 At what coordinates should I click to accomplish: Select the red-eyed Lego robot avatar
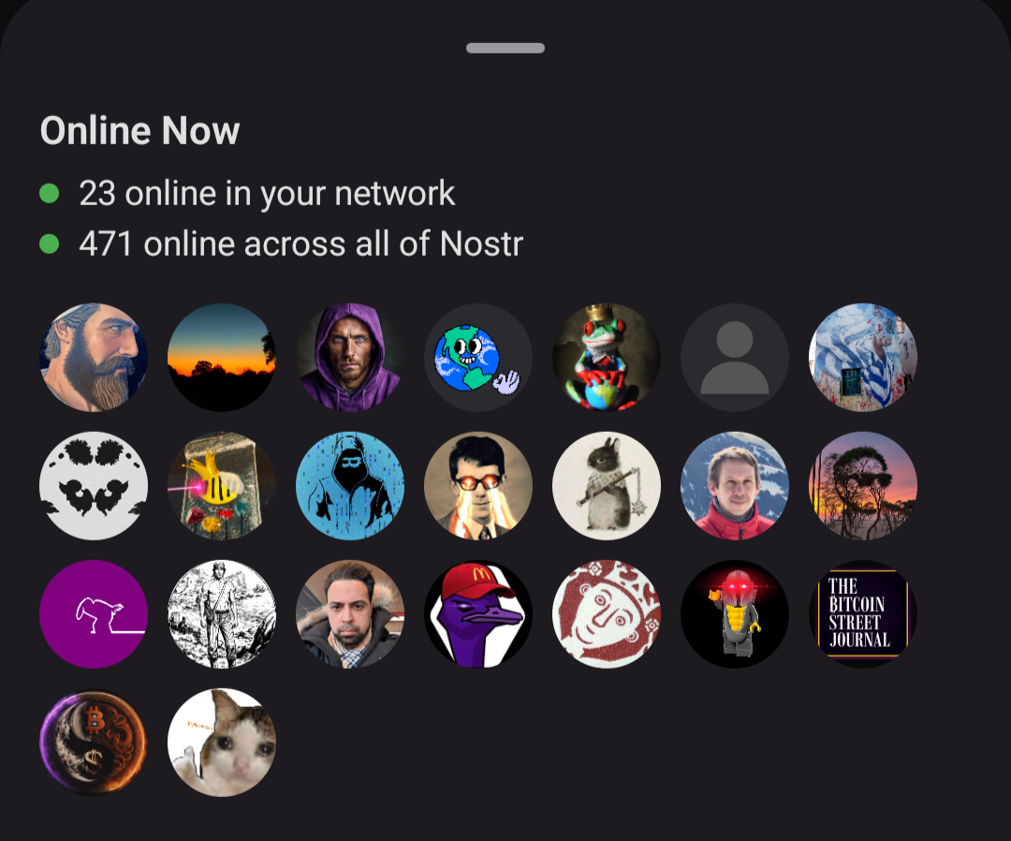click(735, 614)
